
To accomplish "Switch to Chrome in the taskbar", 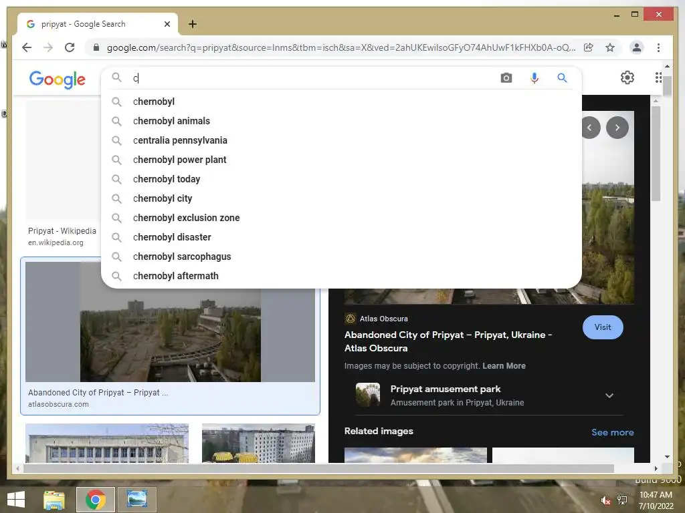I will [96, 500].
